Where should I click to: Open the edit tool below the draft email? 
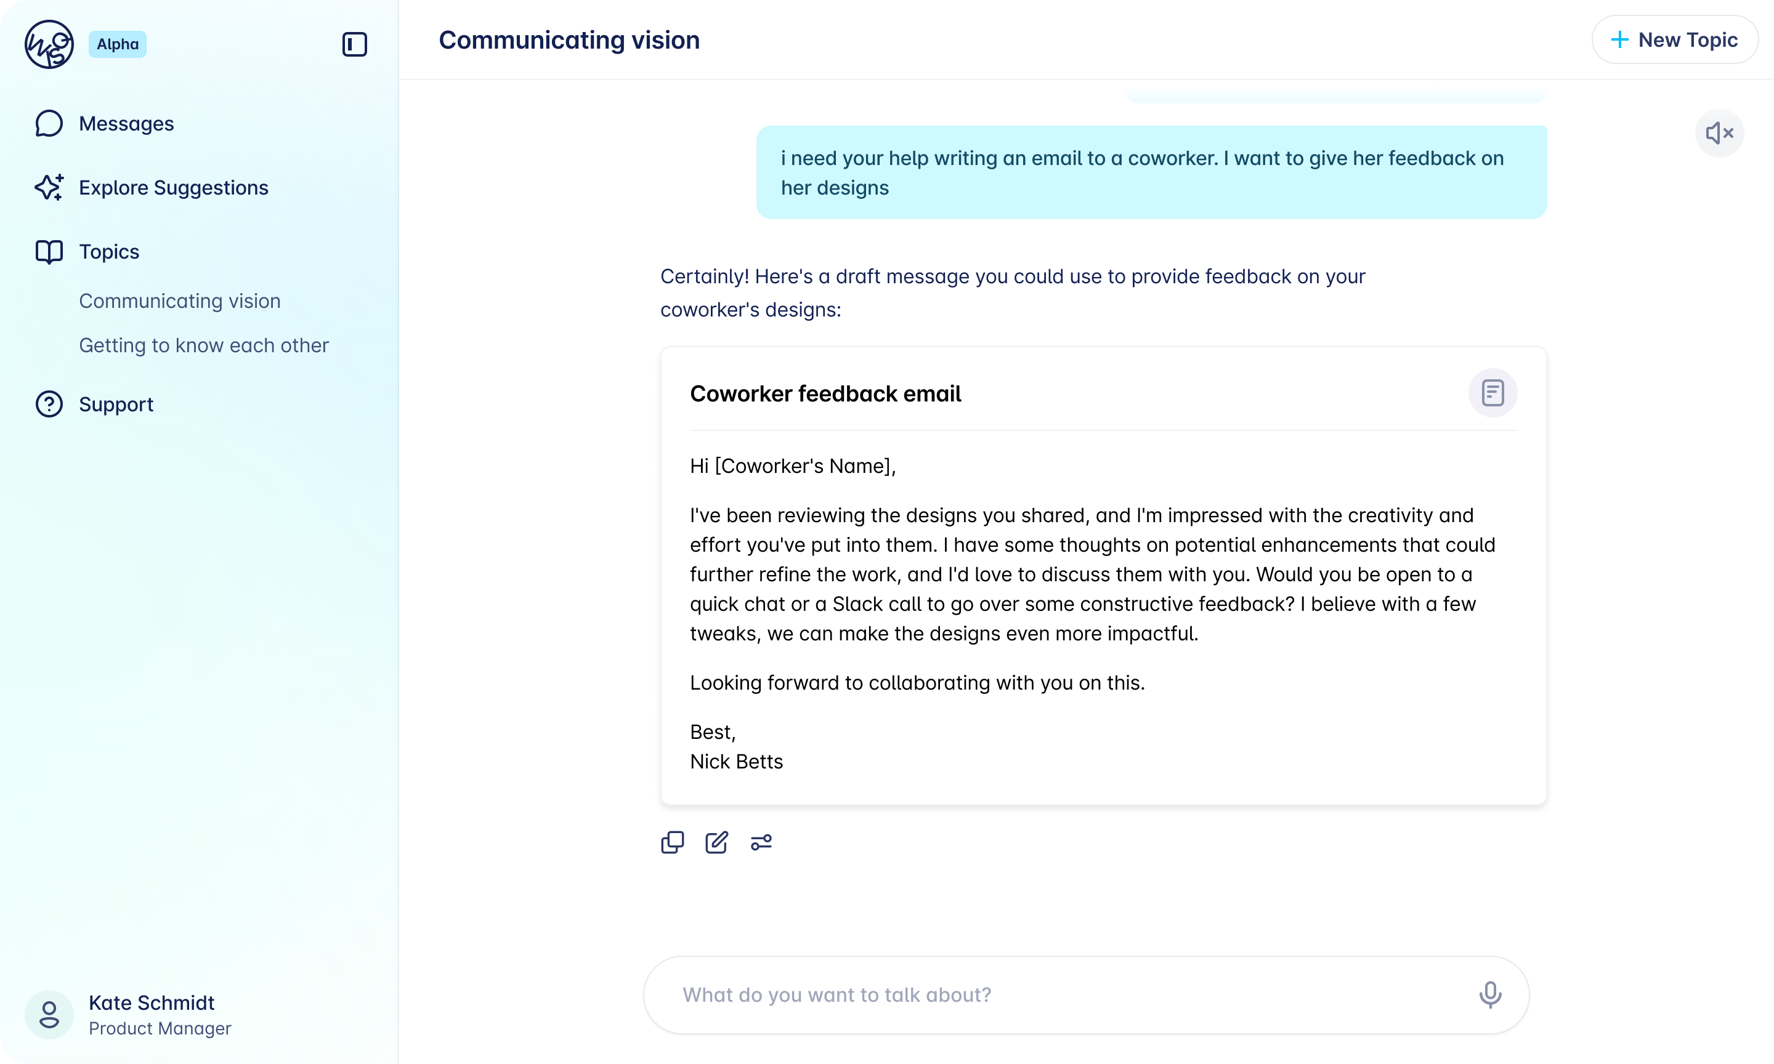[716, 842]
